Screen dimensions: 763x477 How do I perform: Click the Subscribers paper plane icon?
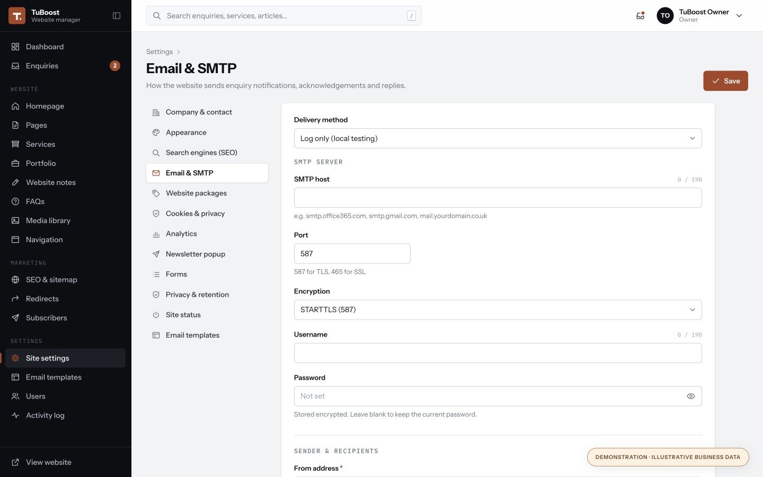(15, 318)
